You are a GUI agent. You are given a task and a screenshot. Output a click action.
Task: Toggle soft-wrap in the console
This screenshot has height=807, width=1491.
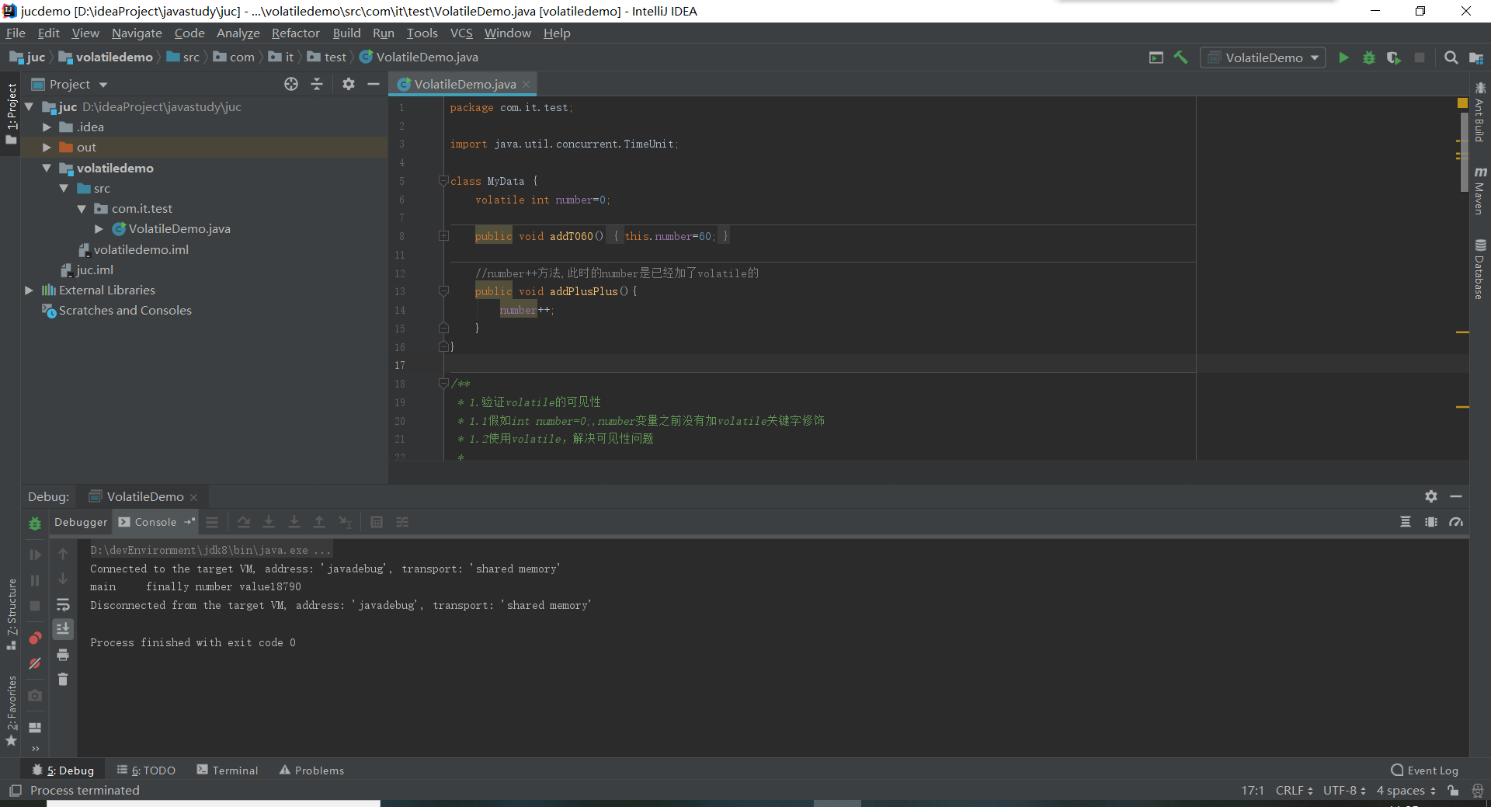pos(63,604)
